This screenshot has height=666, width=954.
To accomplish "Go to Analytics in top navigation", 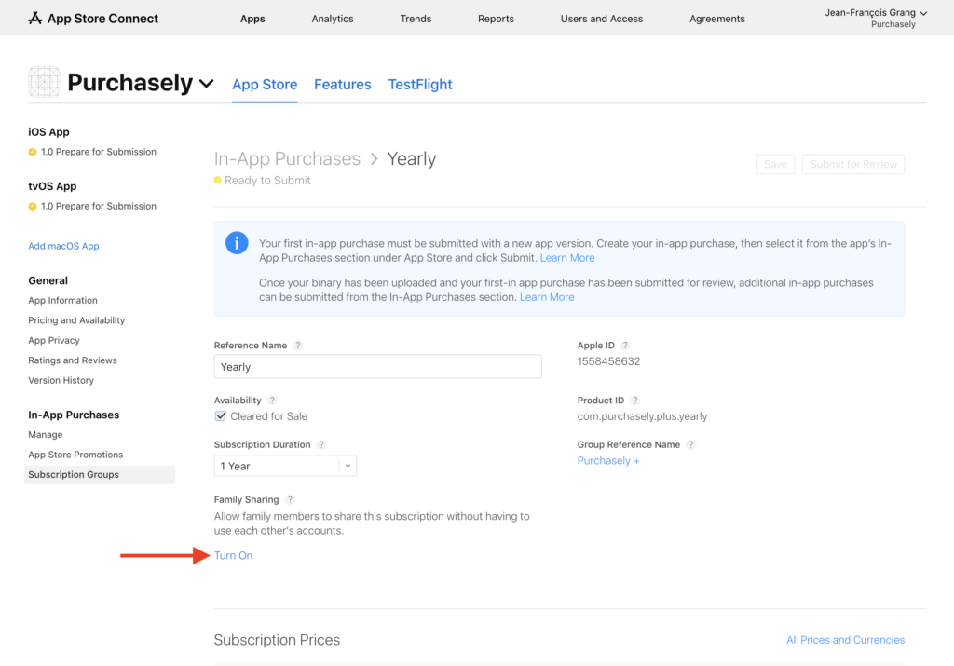I will 333,19.
